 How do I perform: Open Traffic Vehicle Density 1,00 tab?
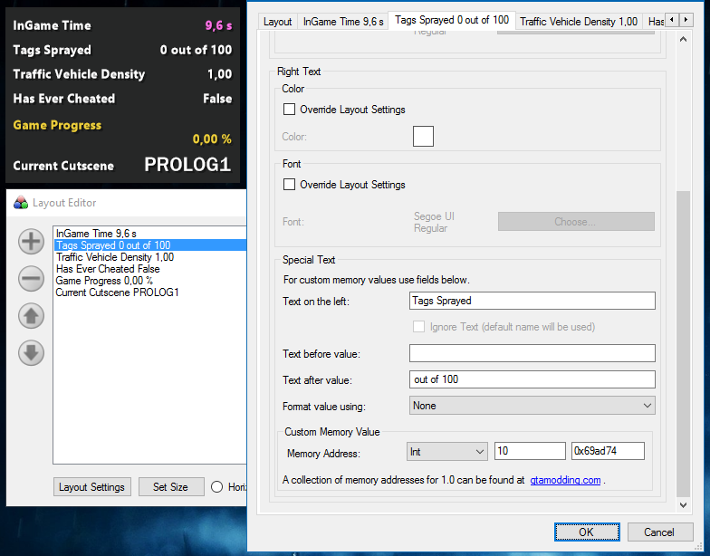coord(579,22)
